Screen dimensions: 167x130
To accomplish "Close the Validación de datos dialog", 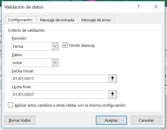I will click(156, 7).
